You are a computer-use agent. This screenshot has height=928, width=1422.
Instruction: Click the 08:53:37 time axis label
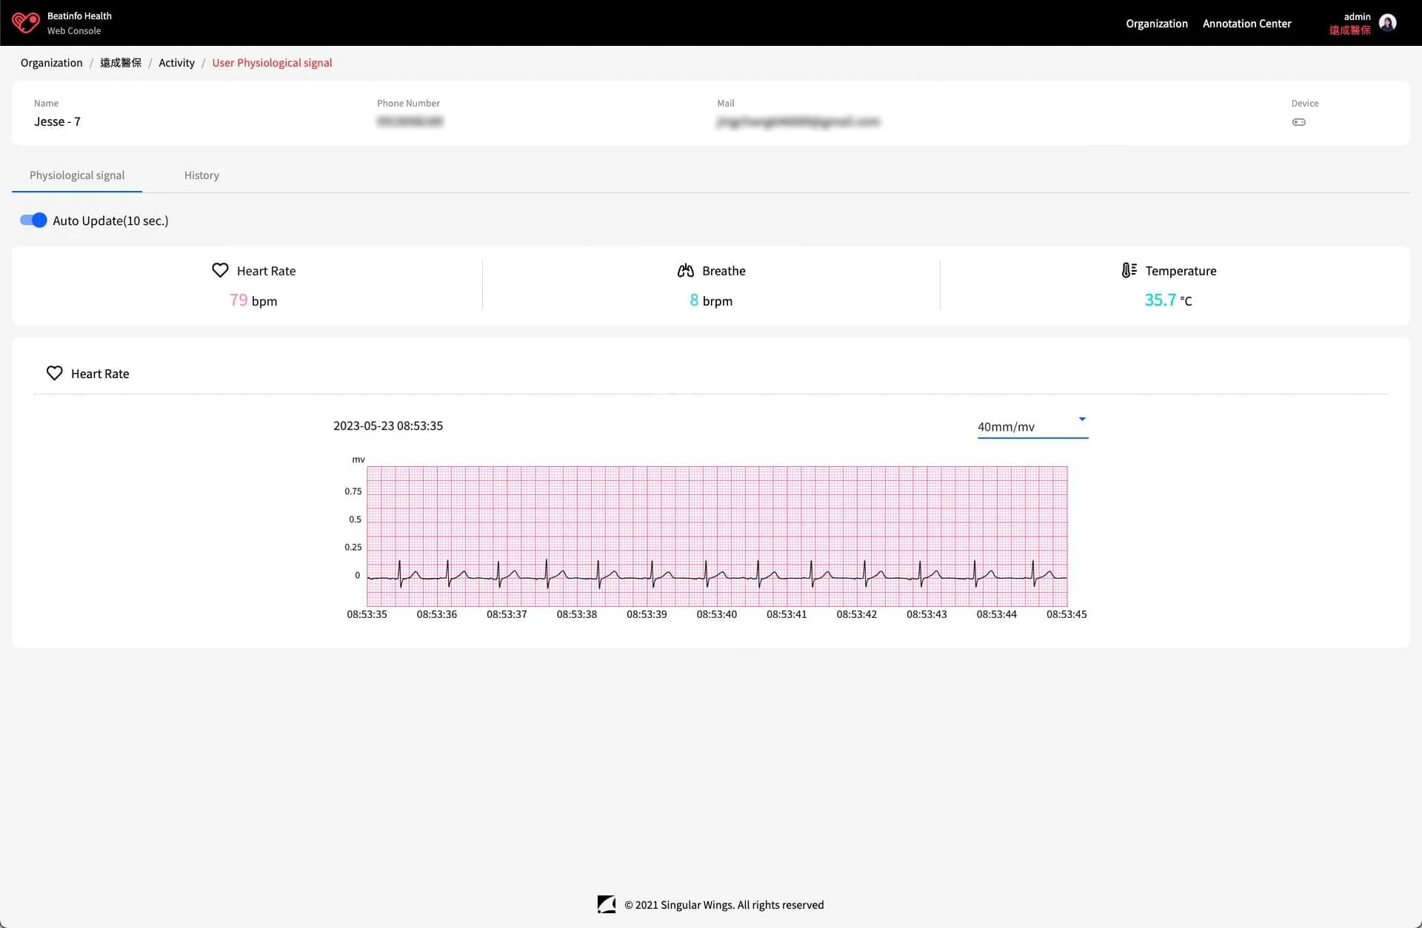[507, 614]
